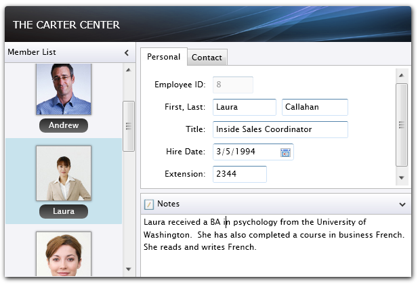
Task: Click the Title label
Action: (x=195, y=129)
